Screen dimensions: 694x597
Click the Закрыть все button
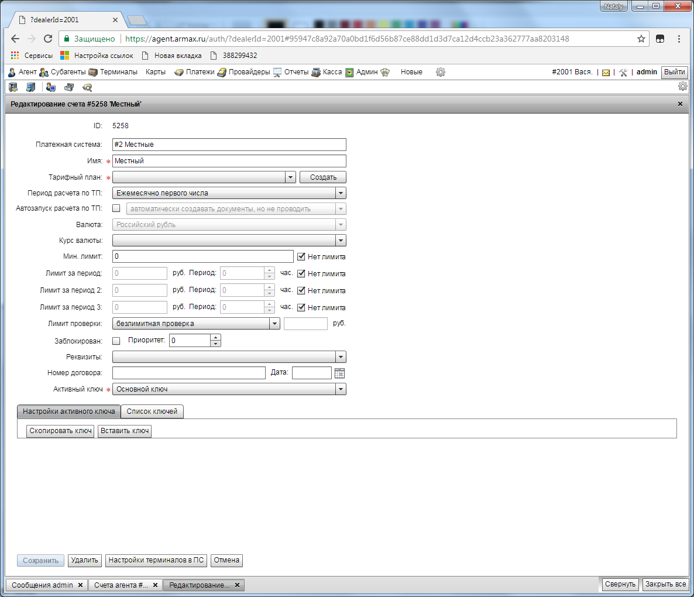[x=665, y=584]
